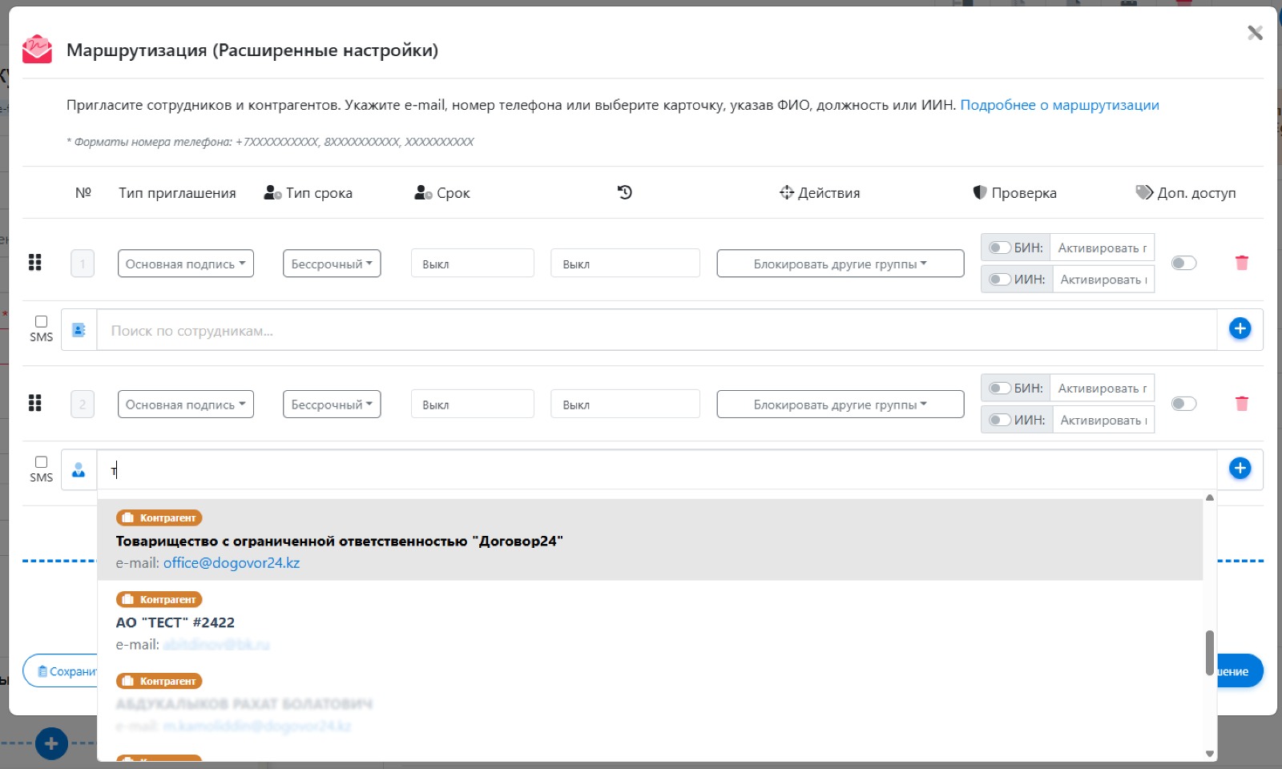
Task: Click the plus button in second group row
Action: pyautogui.click(x=1240, y=469)
